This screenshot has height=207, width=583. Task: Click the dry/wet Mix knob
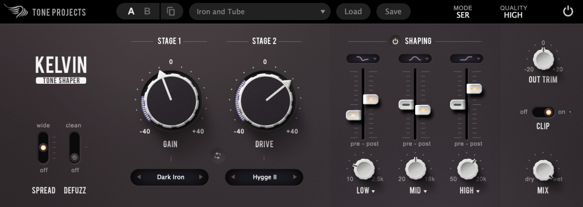pos(543,171)
